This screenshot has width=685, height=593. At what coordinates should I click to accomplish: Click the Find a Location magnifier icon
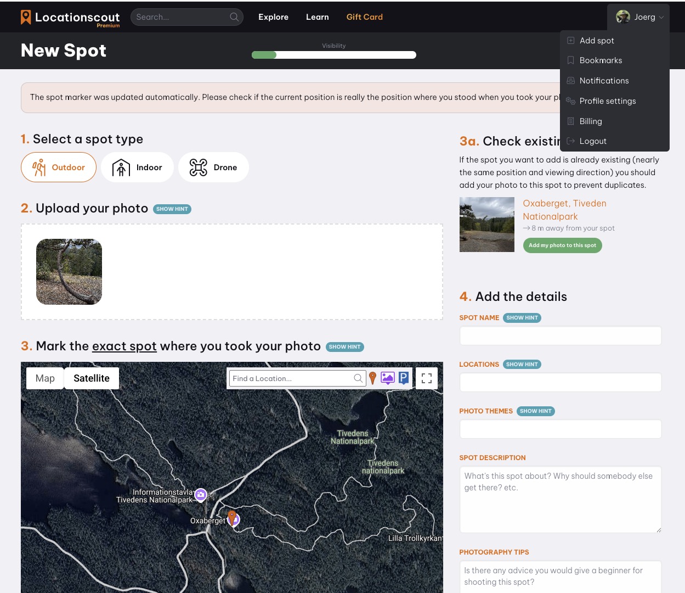(358, 378)
